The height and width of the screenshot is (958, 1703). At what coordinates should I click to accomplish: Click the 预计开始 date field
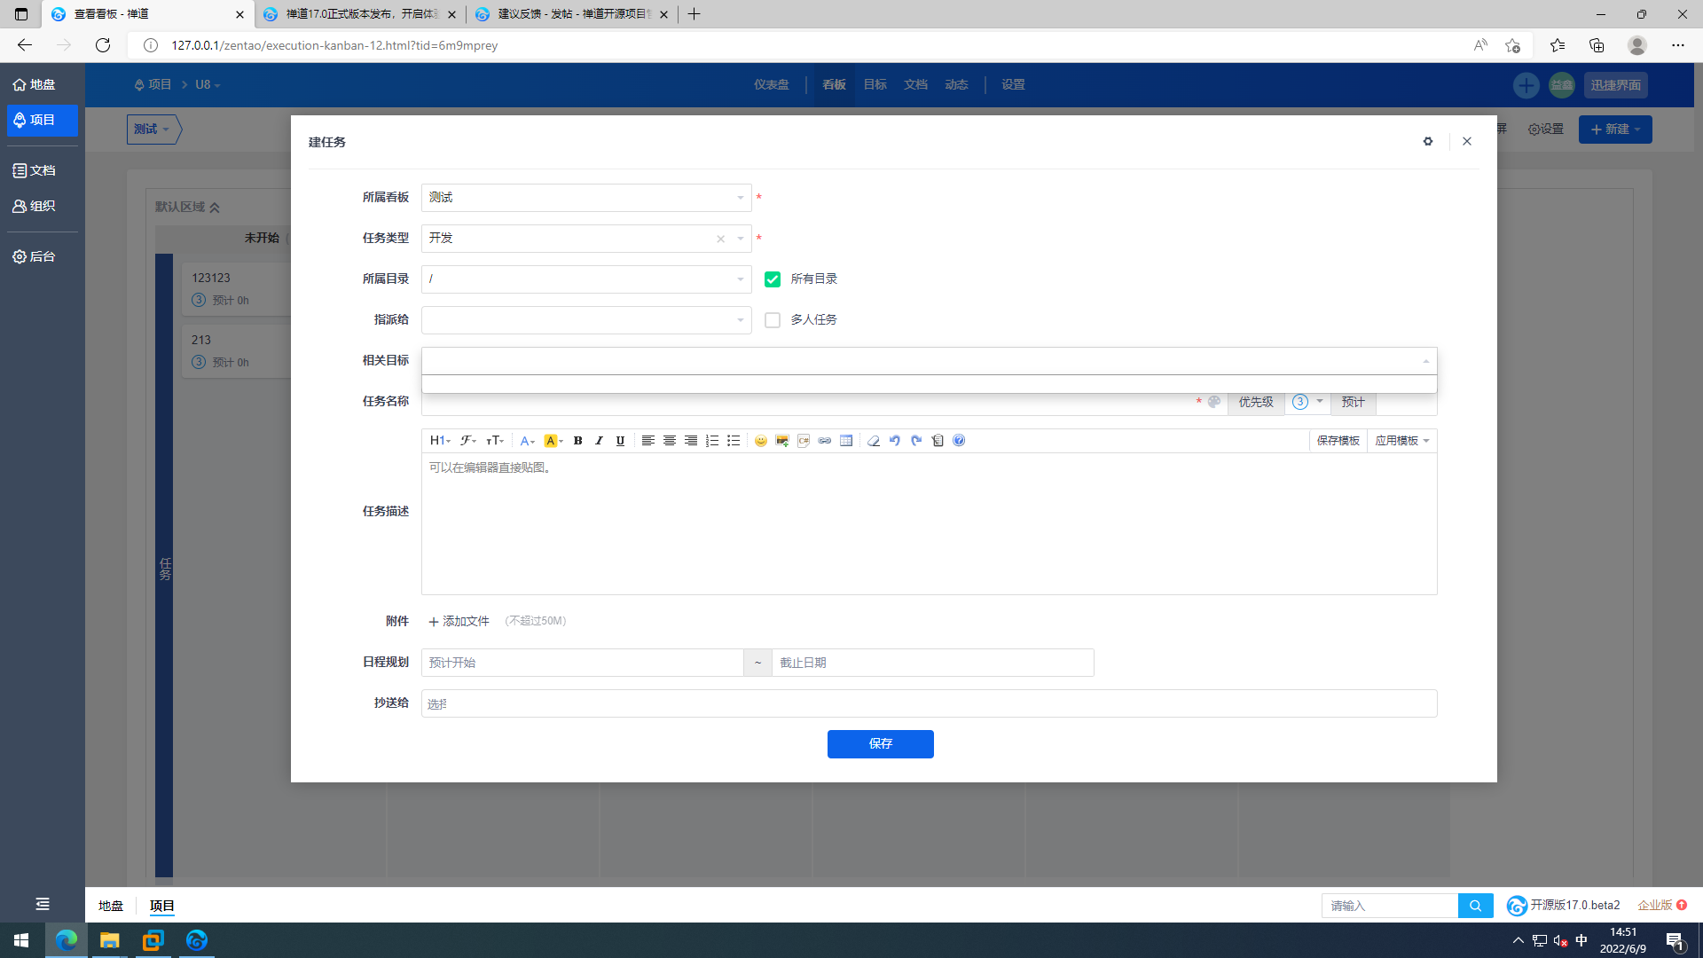(582, 663)
